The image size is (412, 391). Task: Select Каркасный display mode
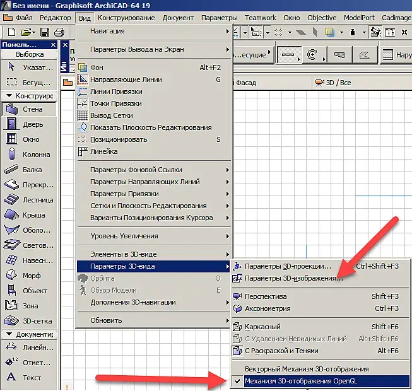(x=321, y=327)
